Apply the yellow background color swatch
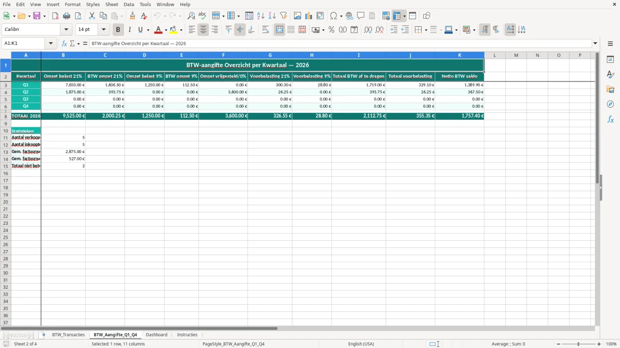 coord(174,30)
